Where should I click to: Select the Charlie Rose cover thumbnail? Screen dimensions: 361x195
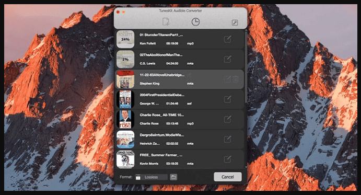[125, 119]
